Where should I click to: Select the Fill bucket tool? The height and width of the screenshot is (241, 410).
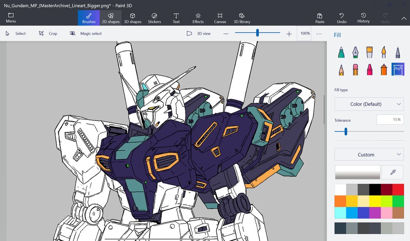tap(398, 69)
